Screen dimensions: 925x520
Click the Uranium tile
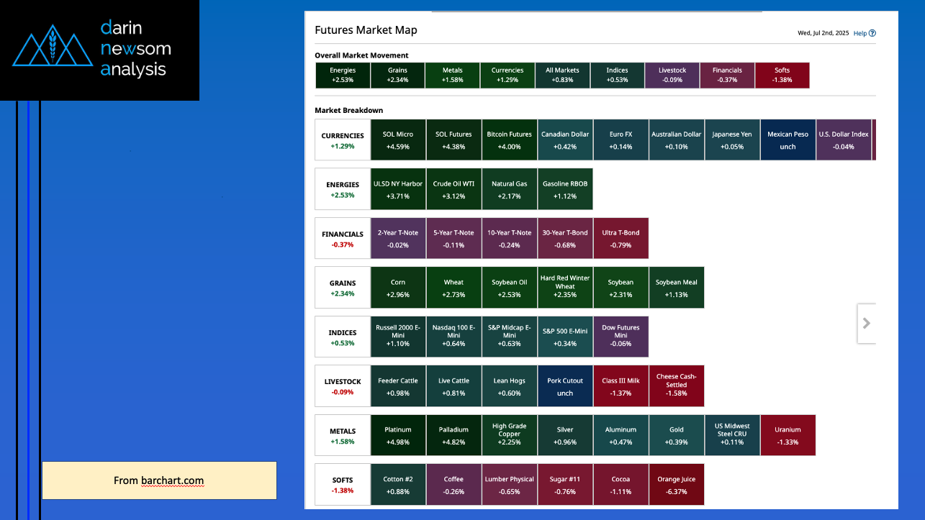(788, 435)
